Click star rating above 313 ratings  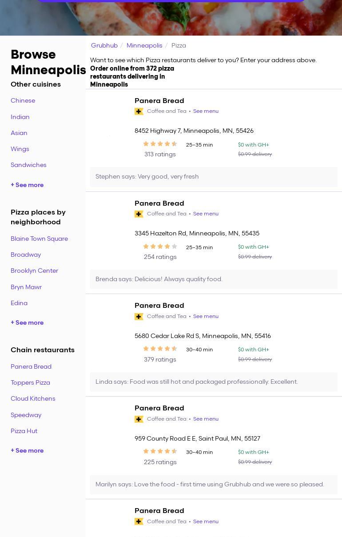160,144
